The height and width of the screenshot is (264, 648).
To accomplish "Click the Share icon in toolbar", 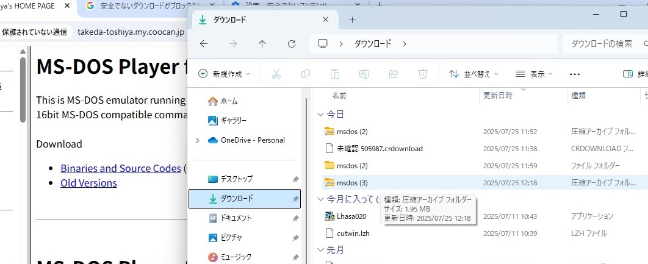I will pos(394,74).
